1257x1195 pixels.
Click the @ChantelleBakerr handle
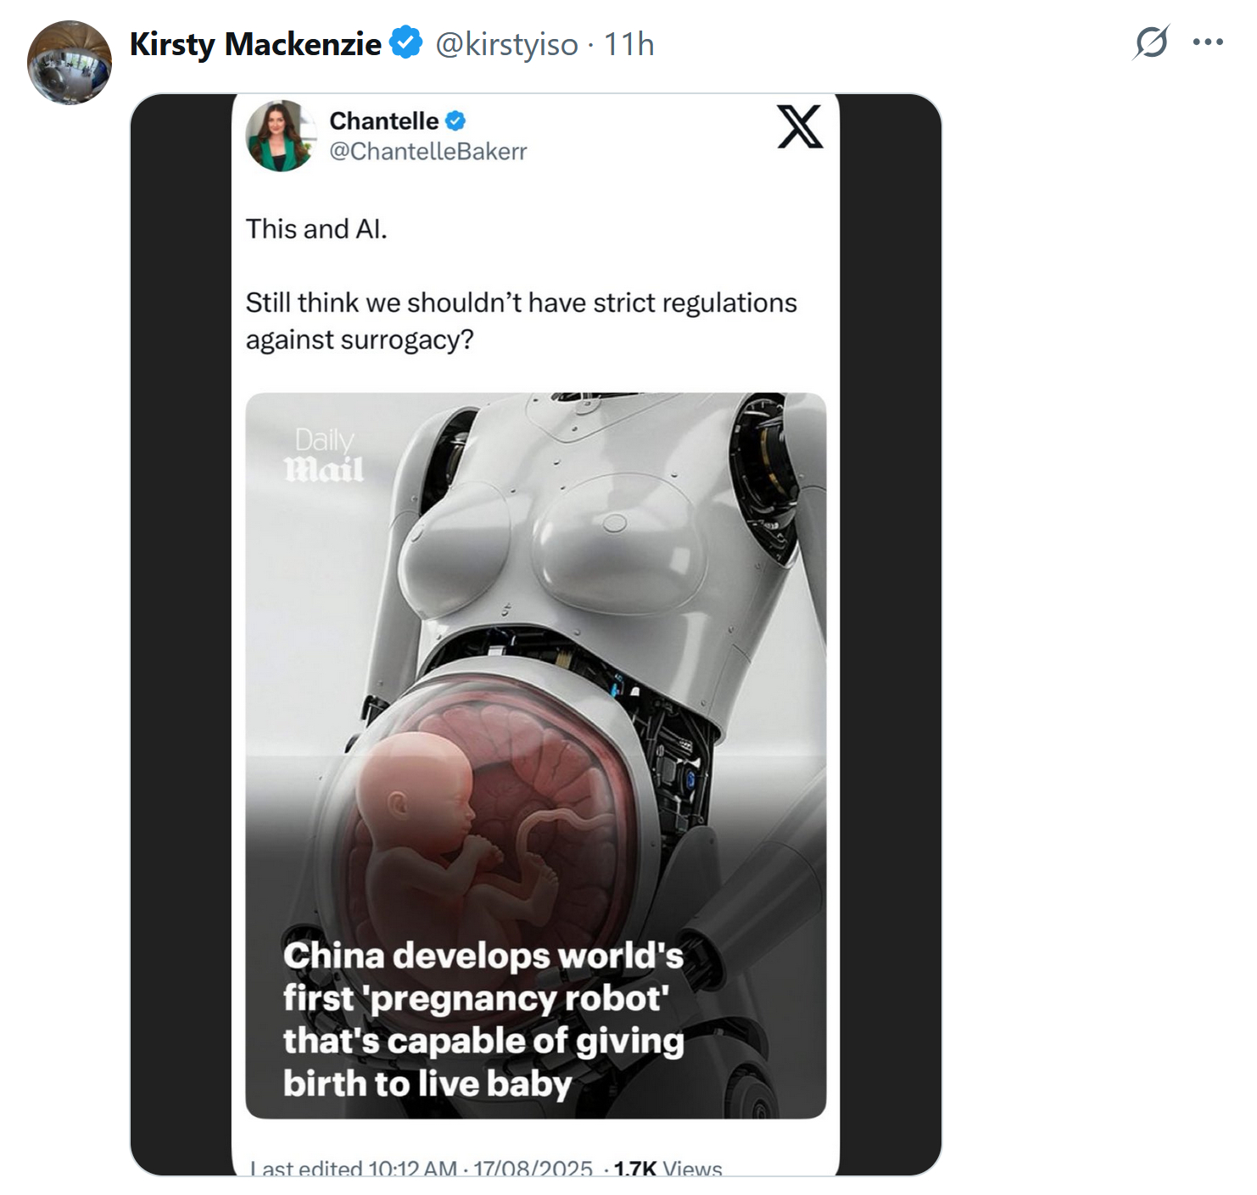(x=427, y=152)
